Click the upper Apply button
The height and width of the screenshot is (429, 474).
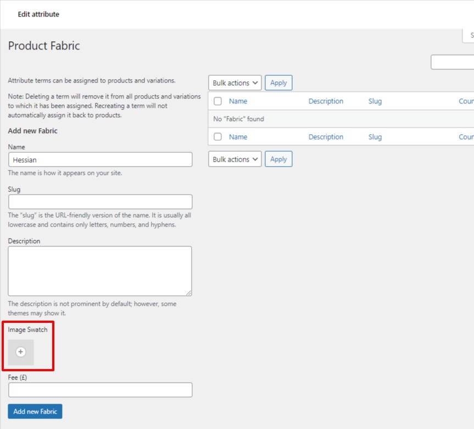pyautogui.click(x=278, y=82)
